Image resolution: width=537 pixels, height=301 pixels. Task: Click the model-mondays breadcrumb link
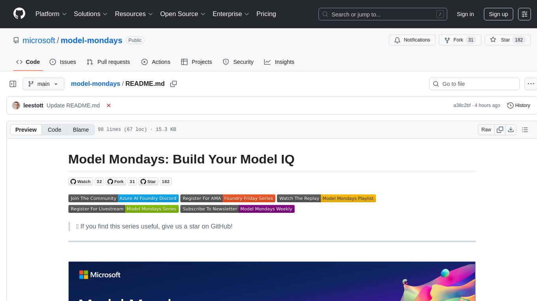(96, 84)
